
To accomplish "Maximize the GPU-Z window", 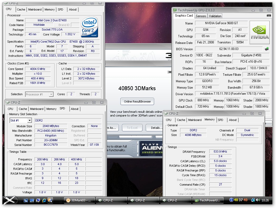I will coord(261,10).
